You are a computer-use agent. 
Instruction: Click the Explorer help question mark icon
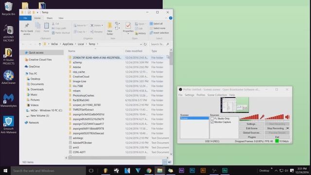click(x=171, y=18)
